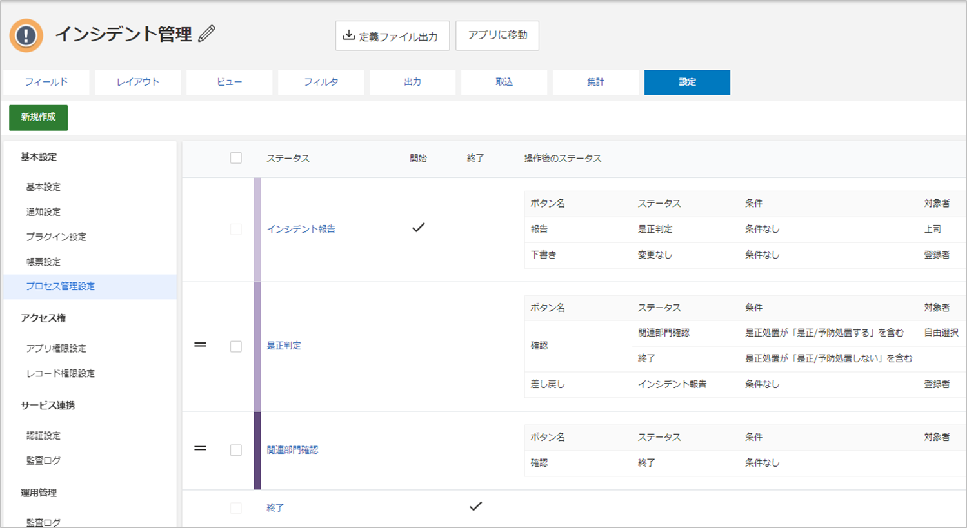Image resolution: width=967 pixels, height=528 pixels.
Task: Open the 取込 tab
Action: tap(504, 83)
